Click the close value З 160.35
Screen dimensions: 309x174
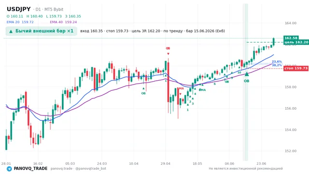tap(73, 16)
